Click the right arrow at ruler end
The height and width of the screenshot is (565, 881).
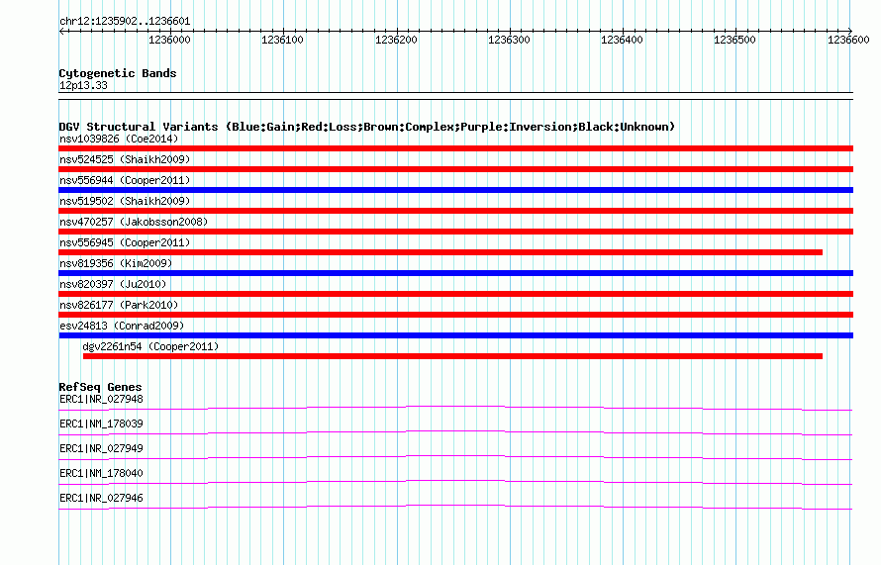tap(850, 31)
